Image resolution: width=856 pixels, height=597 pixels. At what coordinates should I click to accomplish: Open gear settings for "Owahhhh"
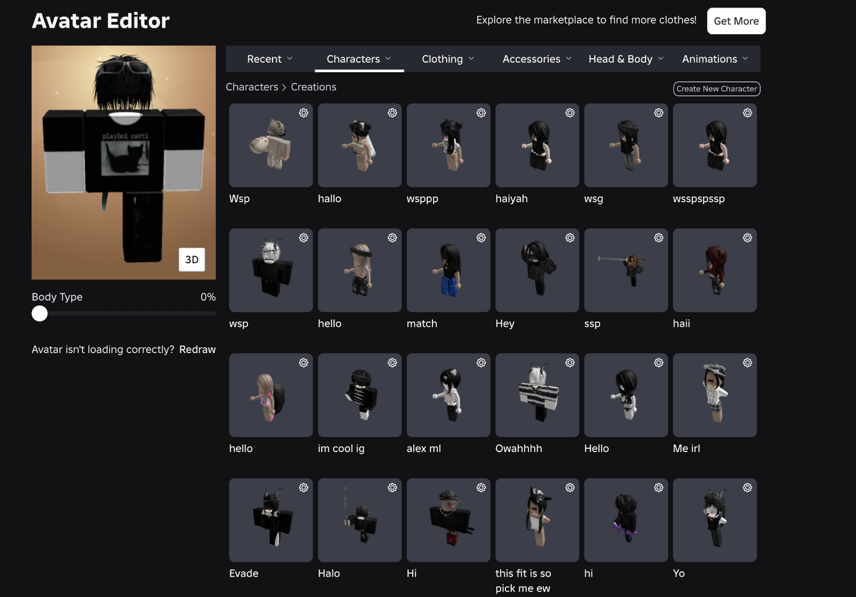[570, 362]
